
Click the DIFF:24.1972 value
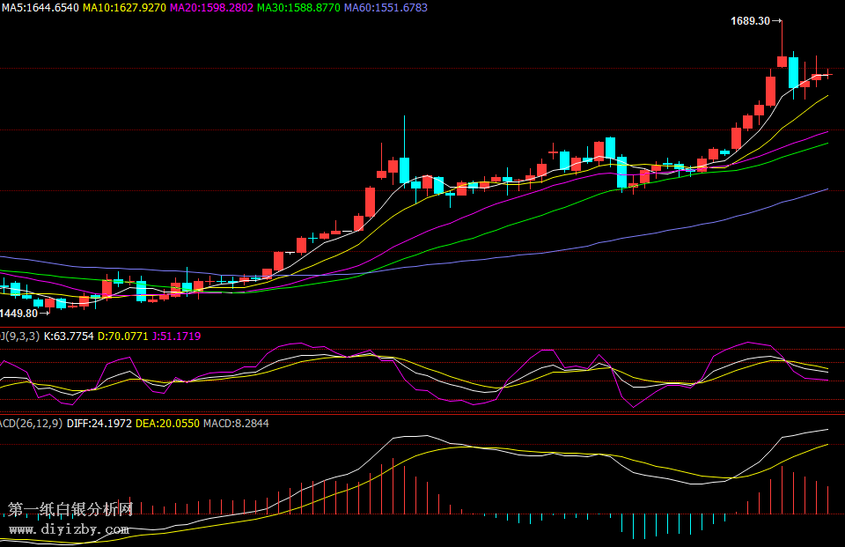99,424
